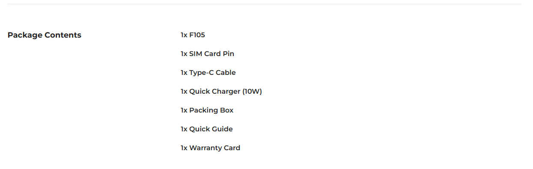The height and width of the screenshot is (169, 533).
Task: Click the (10W) wattage text
Action: pyautogui.click(x=252, y=92)
